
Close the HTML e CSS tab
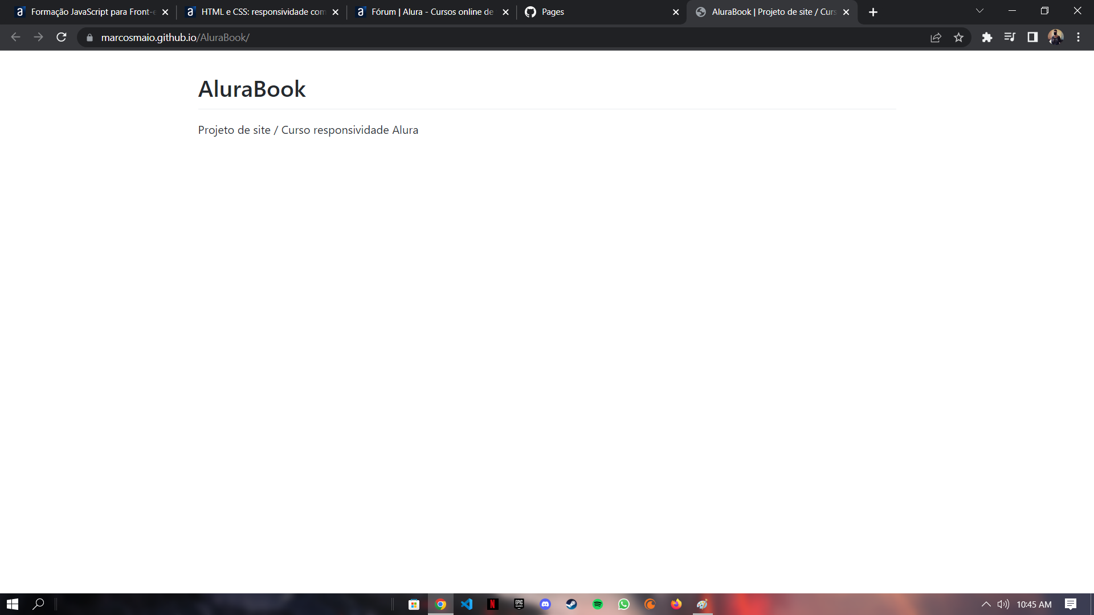click(x=336, y=12)
